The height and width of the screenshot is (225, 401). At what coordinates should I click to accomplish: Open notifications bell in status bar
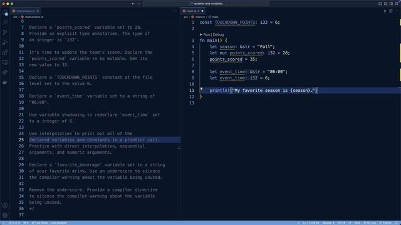(x=397, y=222)
